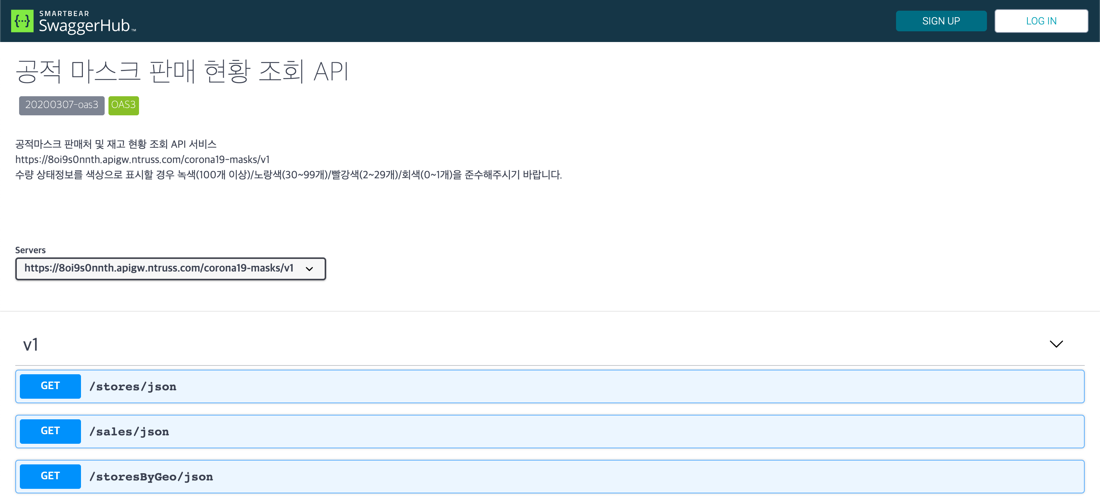Click the mask stock color guideline text
The height and width of the screenshot is (498, 1100).
pos(288,175)
